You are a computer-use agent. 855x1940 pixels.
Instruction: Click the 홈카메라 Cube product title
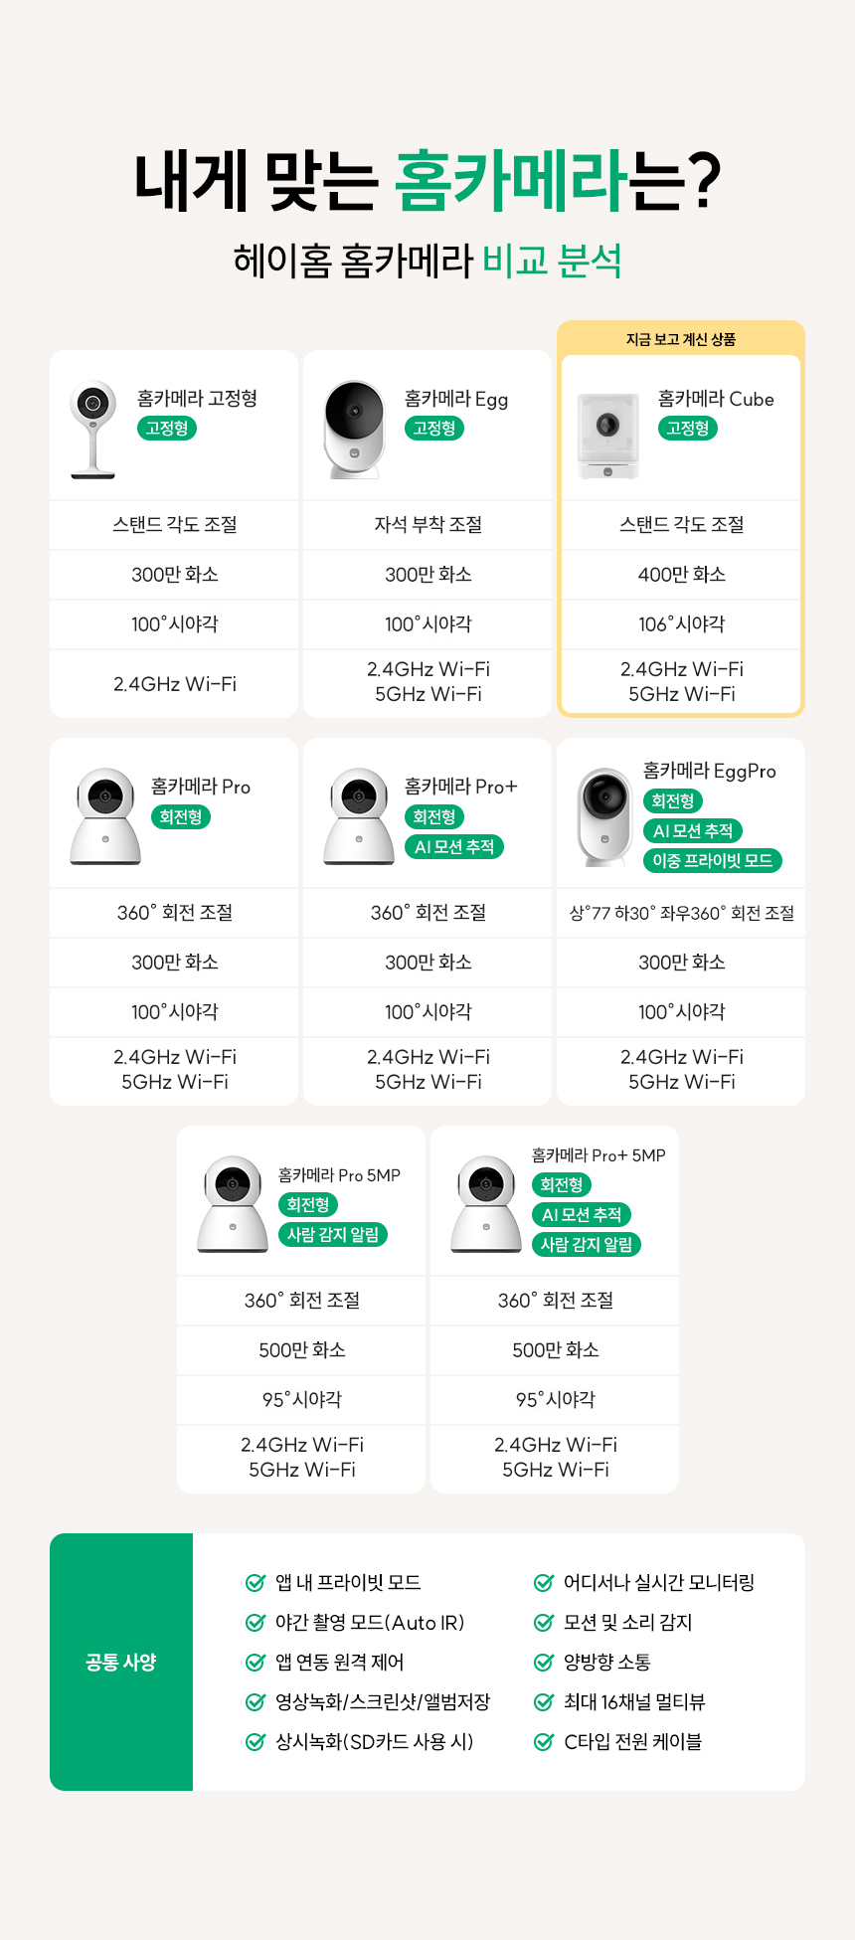pyautogui.click(x=716, y=399)
